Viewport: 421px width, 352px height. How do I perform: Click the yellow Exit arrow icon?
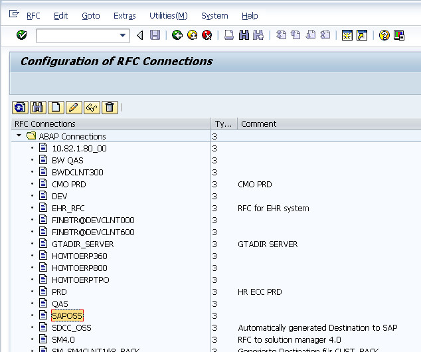click(x=193, y=35)
